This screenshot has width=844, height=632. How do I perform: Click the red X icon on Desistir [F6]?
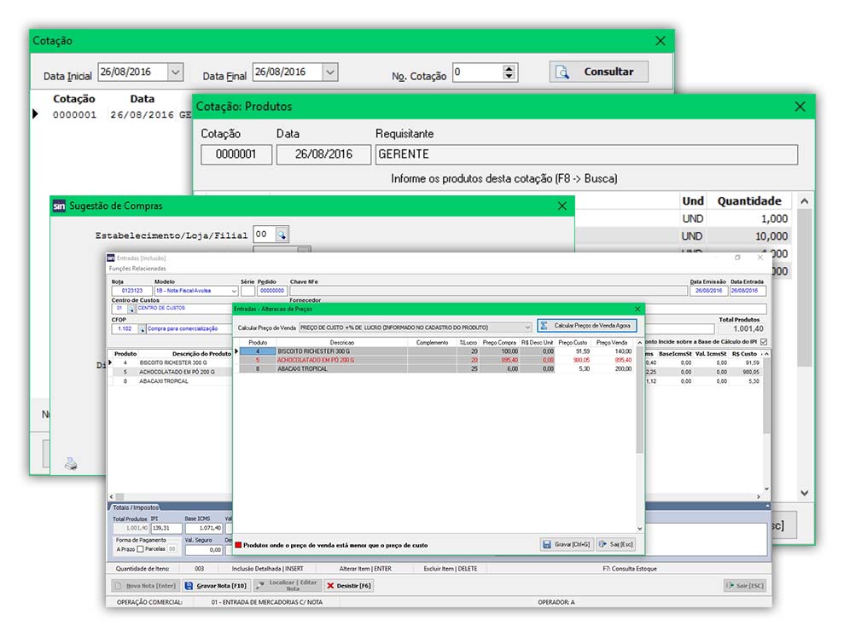pyautogui.click(x=330, y=586)
